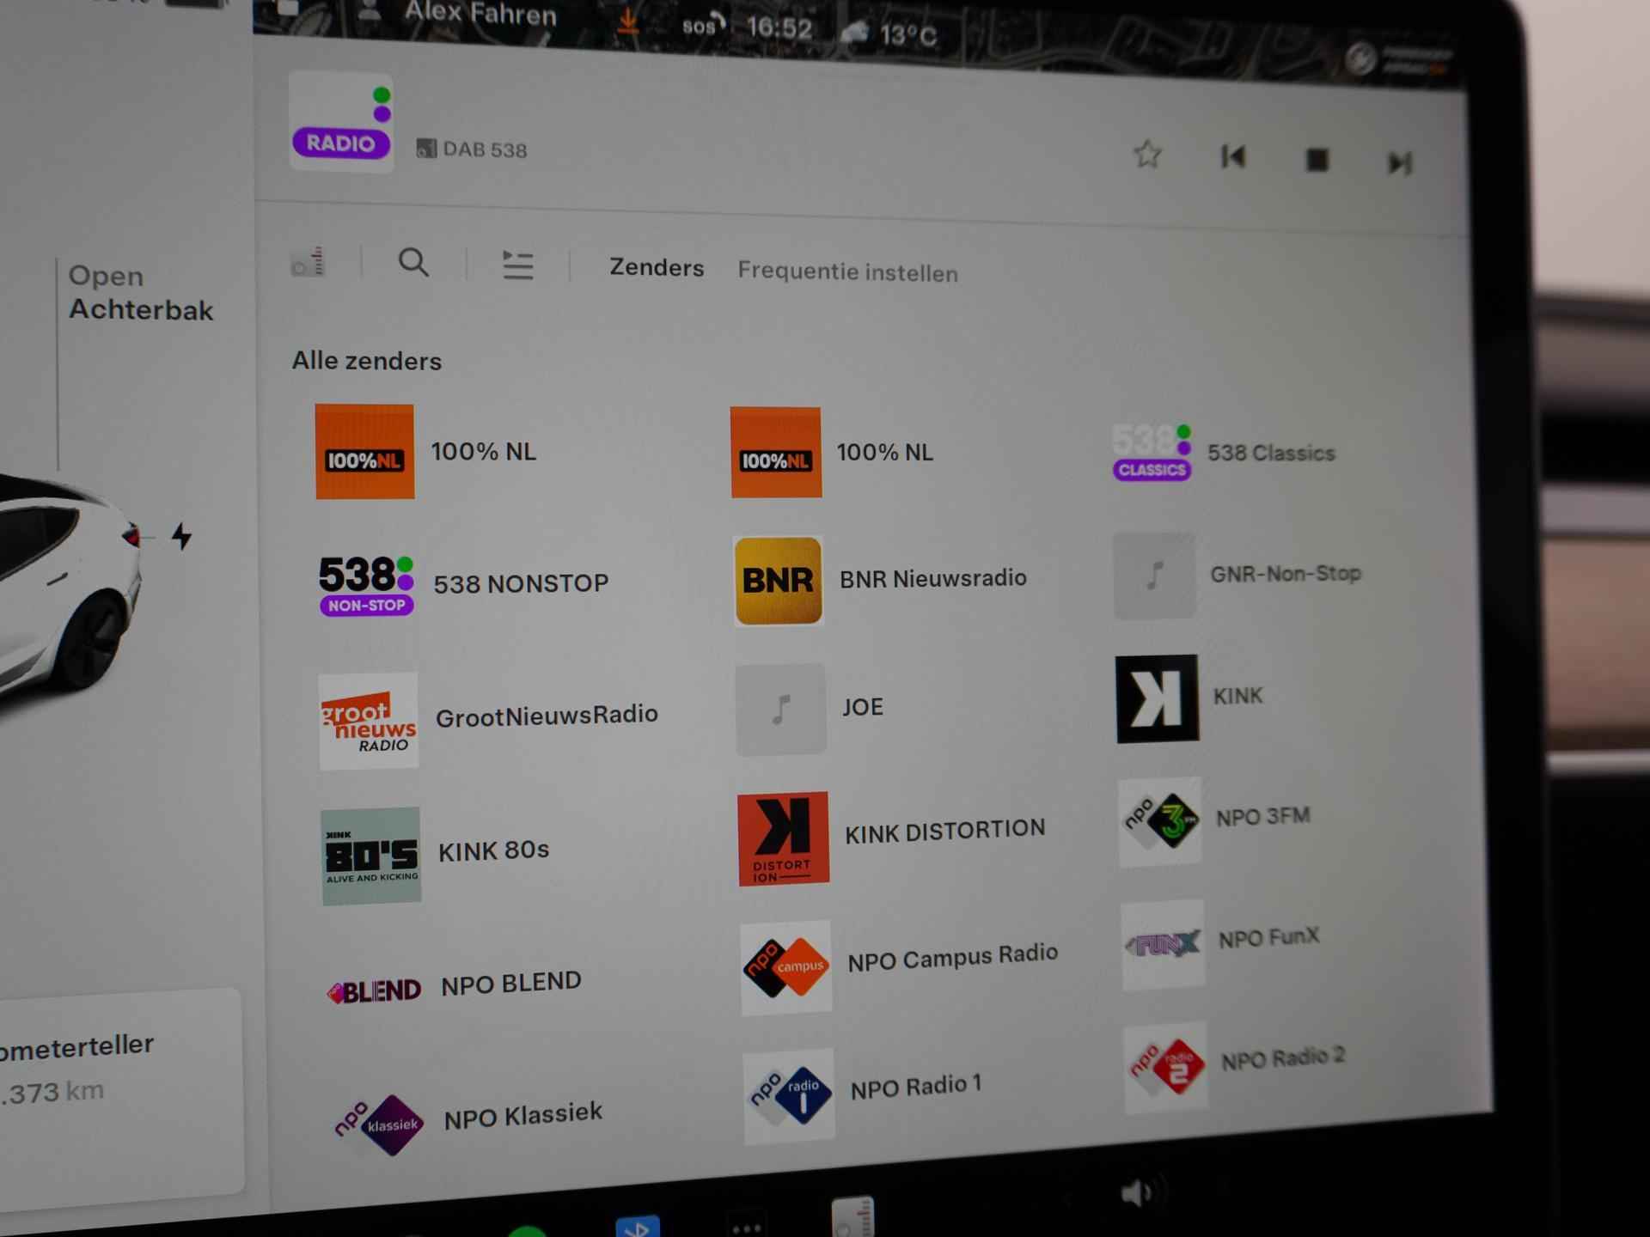Viewport: 1650px width, 1237px height.
Task: Select second 100% NL station logo
Action: (x=776, y=452)
